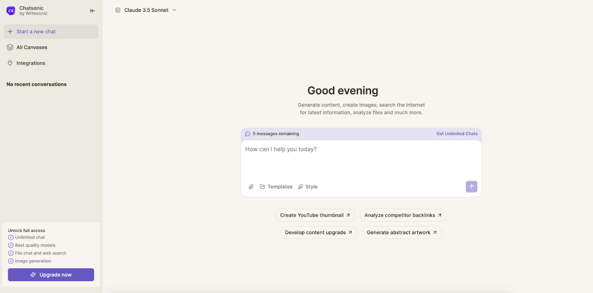
Task: Focus the How can I help message box
Action: [361, 161]
